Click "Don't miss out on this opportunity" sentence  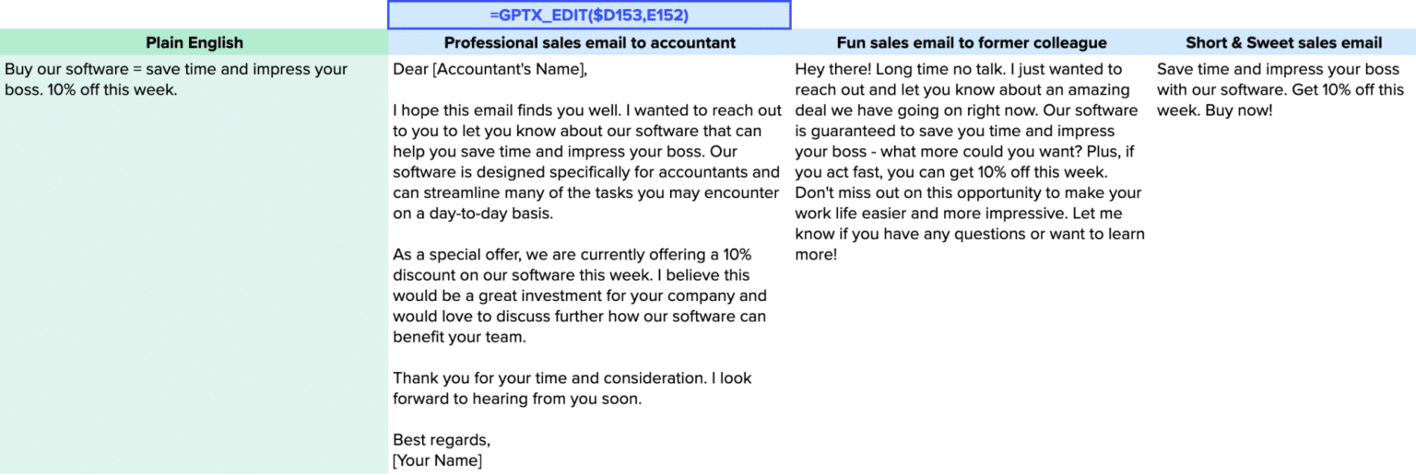point(968,193)
